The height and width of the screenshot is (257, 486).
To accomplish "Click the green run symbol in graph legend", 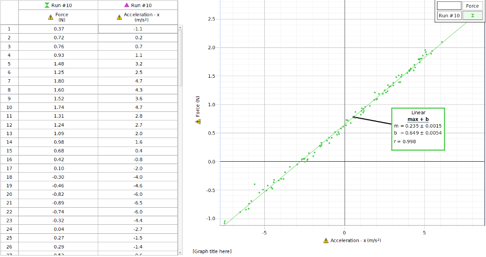I will 472,16.
